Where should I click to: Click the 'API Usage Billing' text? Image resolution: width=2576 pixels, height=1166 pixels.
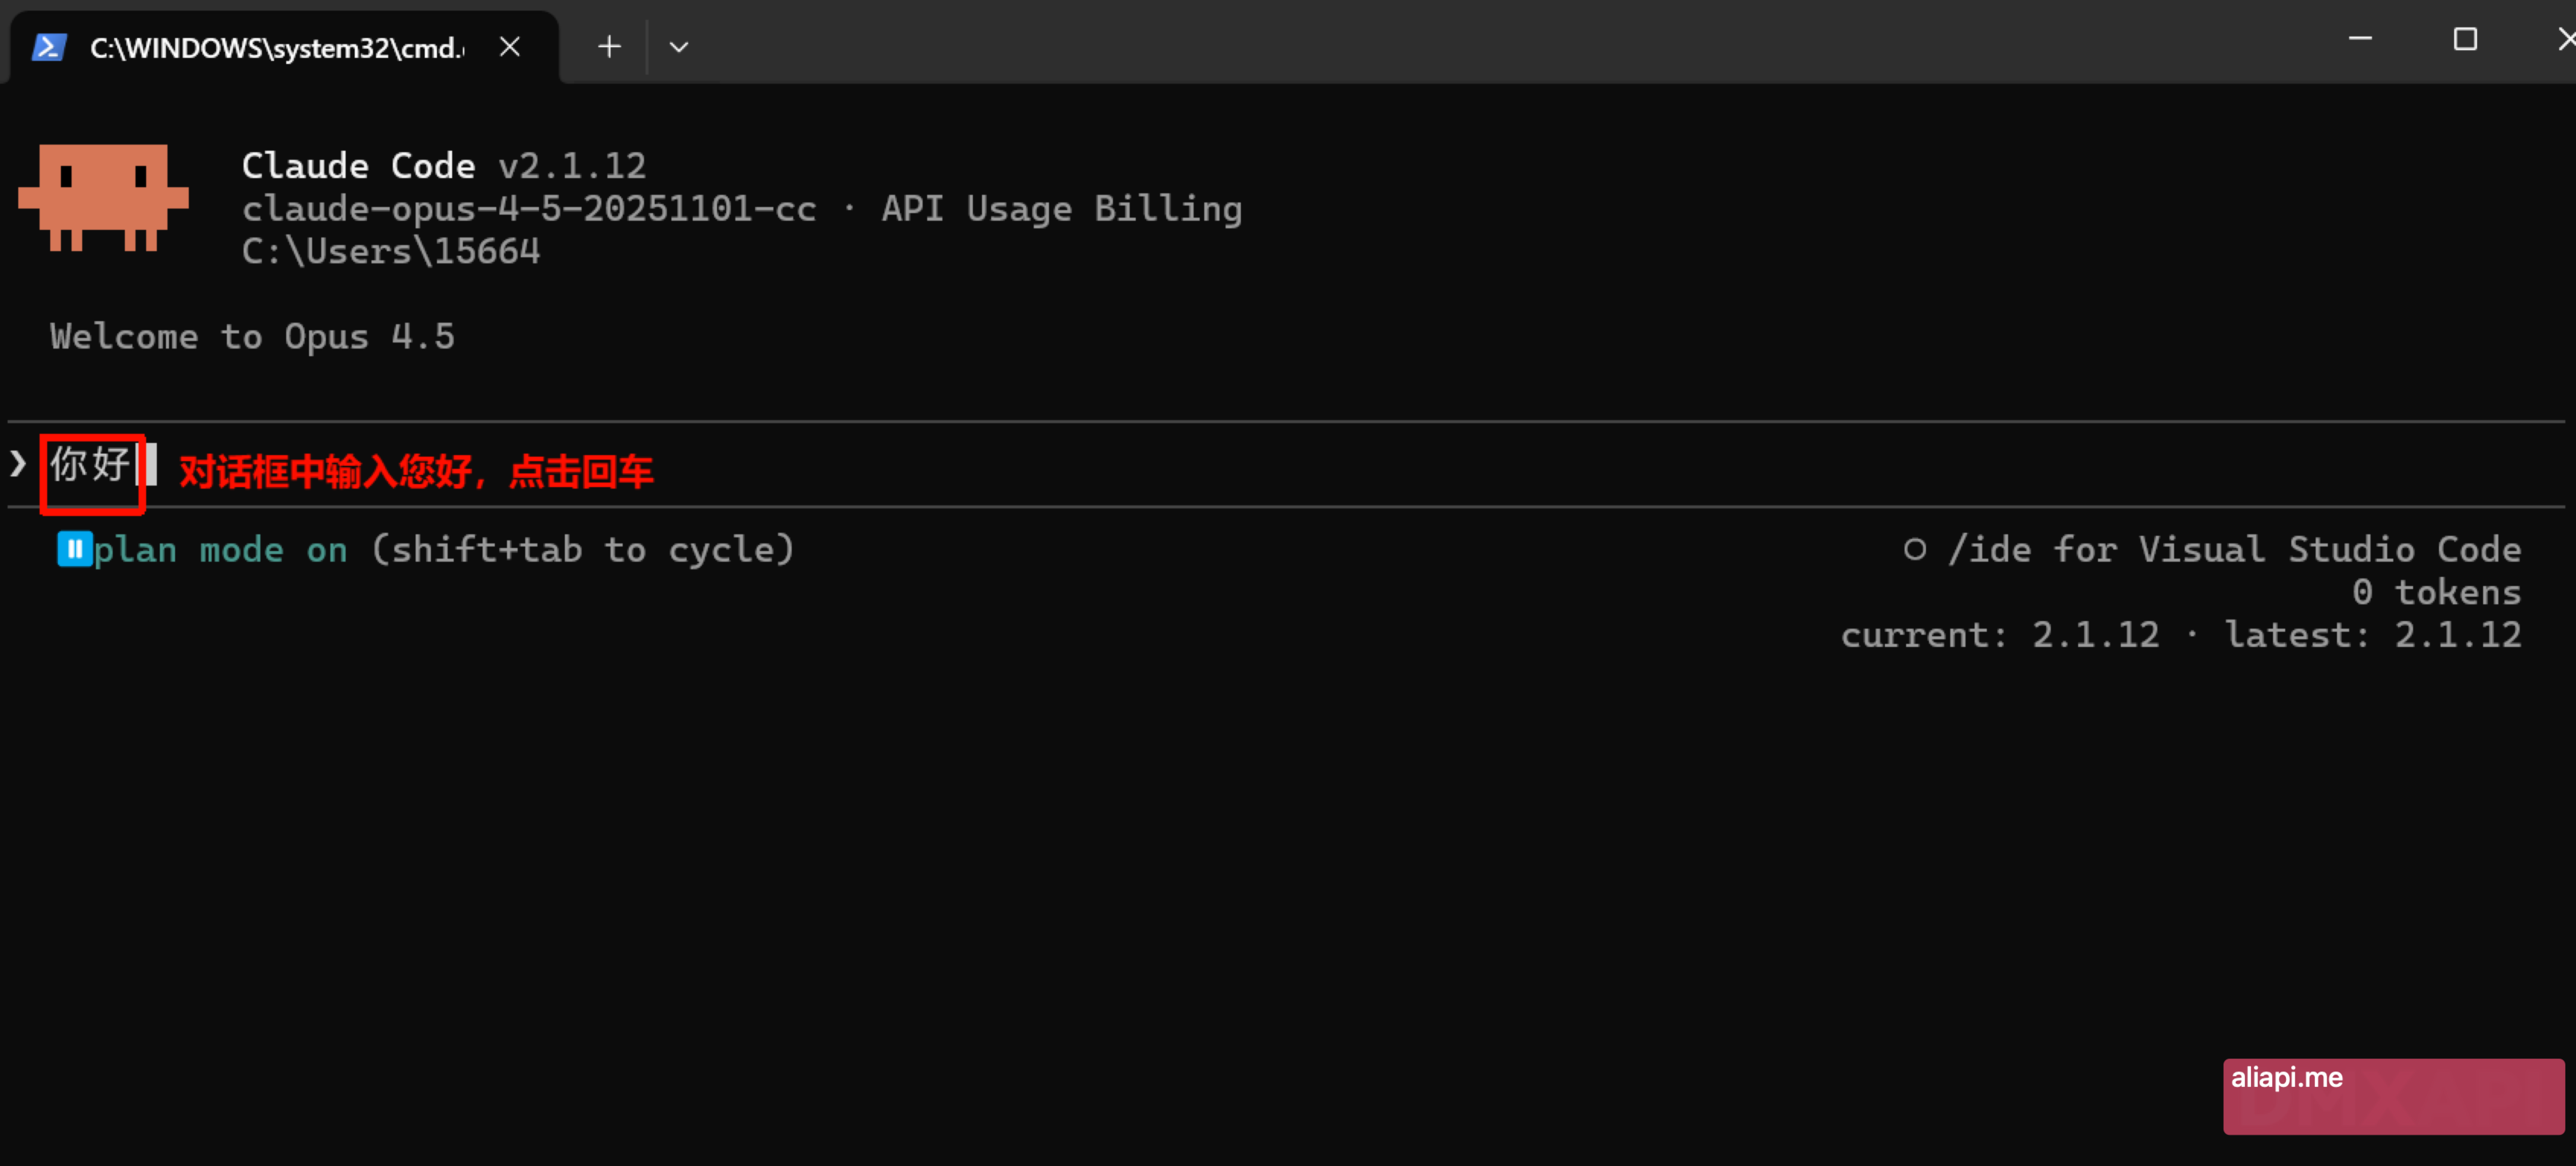pyautogui.click(x=1062, y=208)
